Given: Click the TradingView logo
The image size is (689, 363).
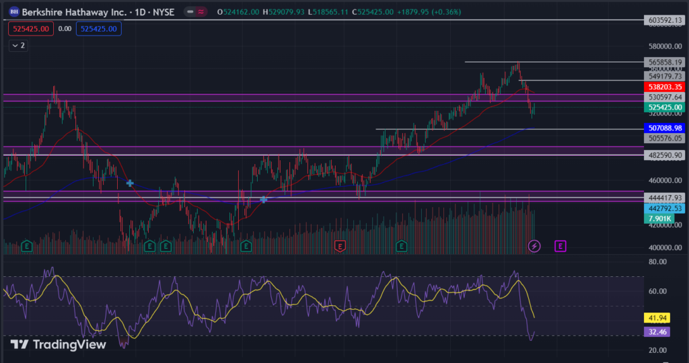Looking at the screenshot, I should [x=59, y=345].
